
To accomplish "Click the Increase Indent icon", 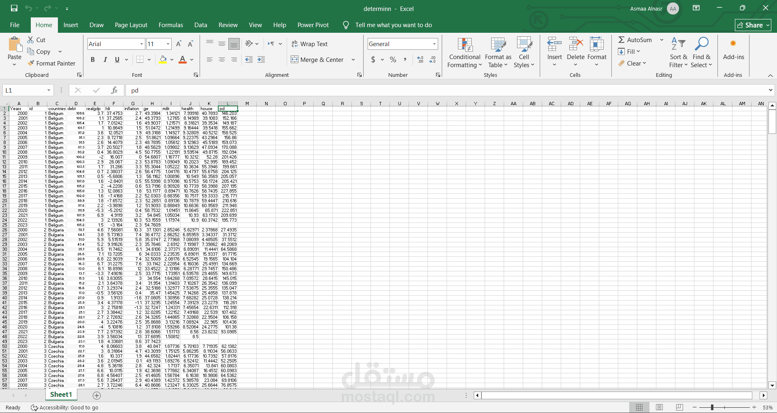I will point(261,59).
